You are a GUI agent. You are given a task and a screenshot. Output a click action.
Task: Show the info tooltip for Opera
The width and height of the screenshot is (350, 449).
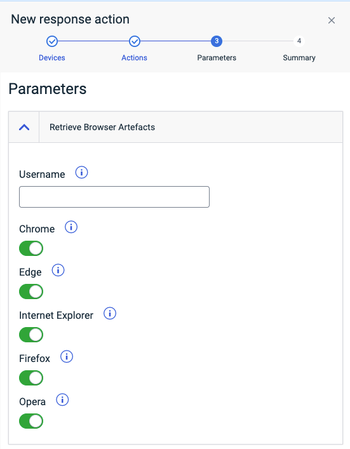62,400
